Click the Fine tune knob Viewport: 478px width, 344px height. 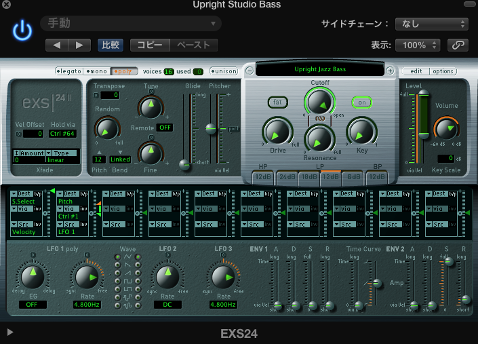tap(151, 153)
